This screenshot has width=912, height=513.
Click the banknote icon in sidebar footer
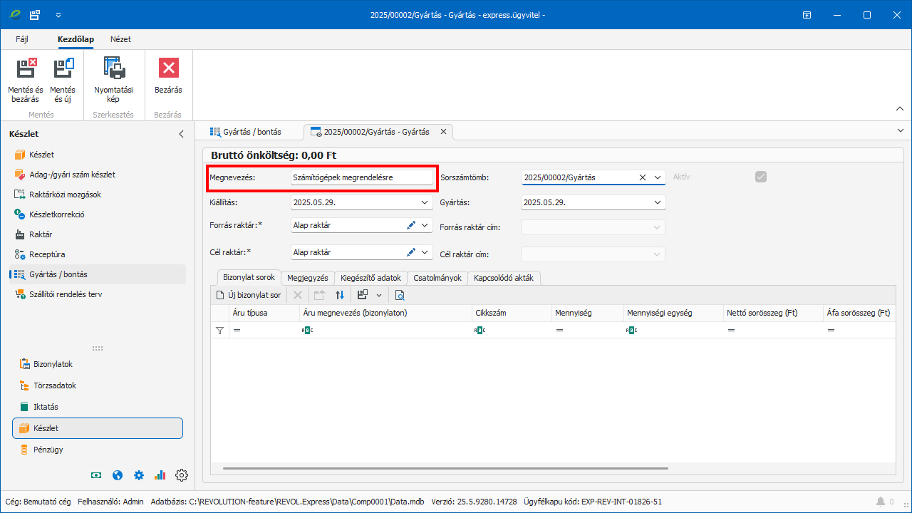pos(96,475)
